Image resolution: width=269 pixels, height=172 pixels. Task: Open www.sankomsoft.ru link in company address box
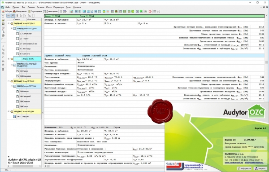click(234, 163)
